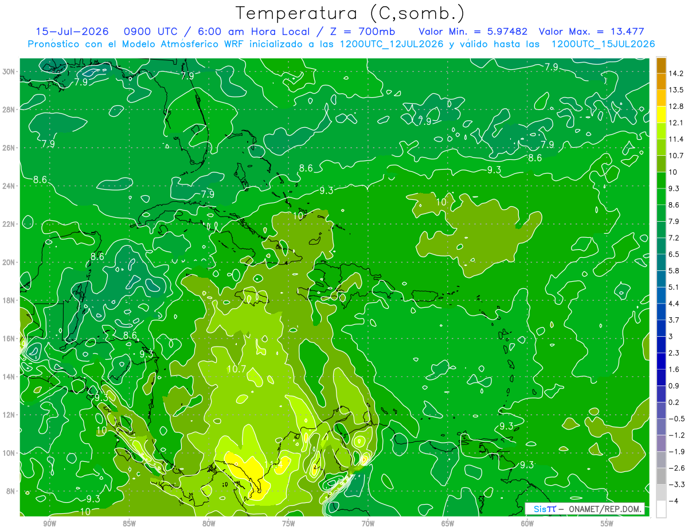Pick the orange swatch between 13.5 and 14.2
Screen dimensions: 688x531
coord(661,82)
